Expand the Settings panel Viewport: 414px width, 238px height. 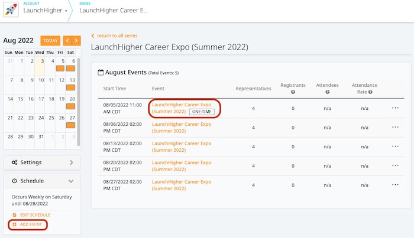[x=42, y=162]
